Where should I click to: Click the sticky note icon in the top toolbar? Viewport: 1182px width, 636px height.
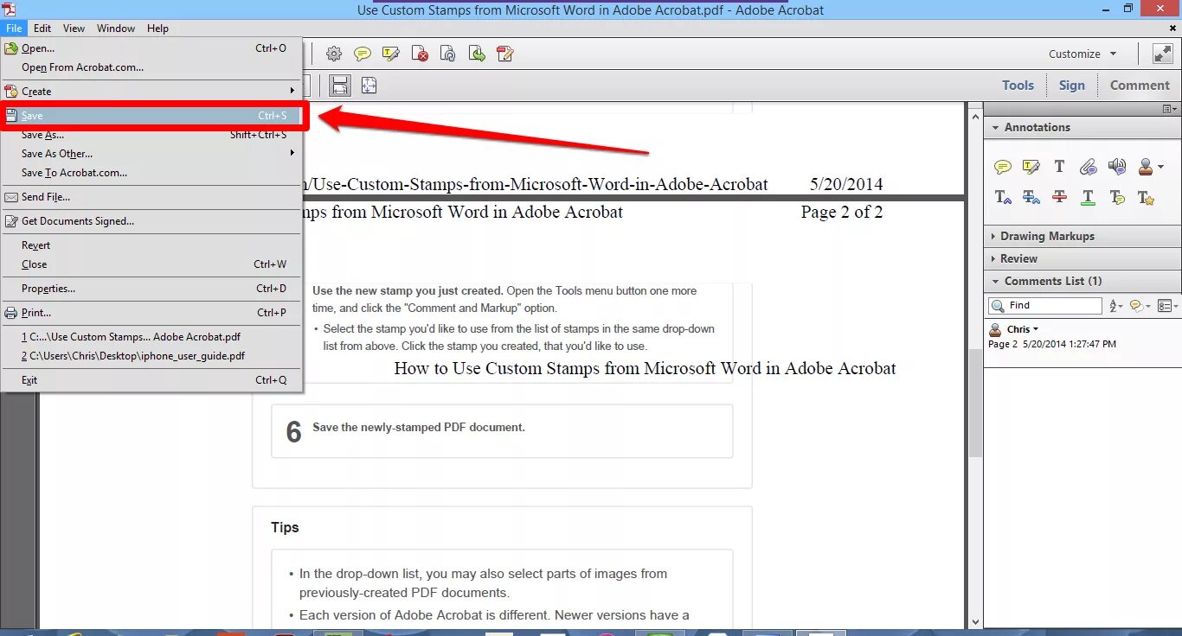point(363,54)
